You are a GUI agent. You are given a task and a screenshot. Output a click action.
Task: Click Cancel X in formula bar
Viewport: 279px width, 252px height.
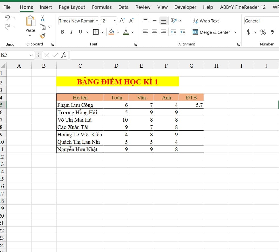tap(47, 55)
